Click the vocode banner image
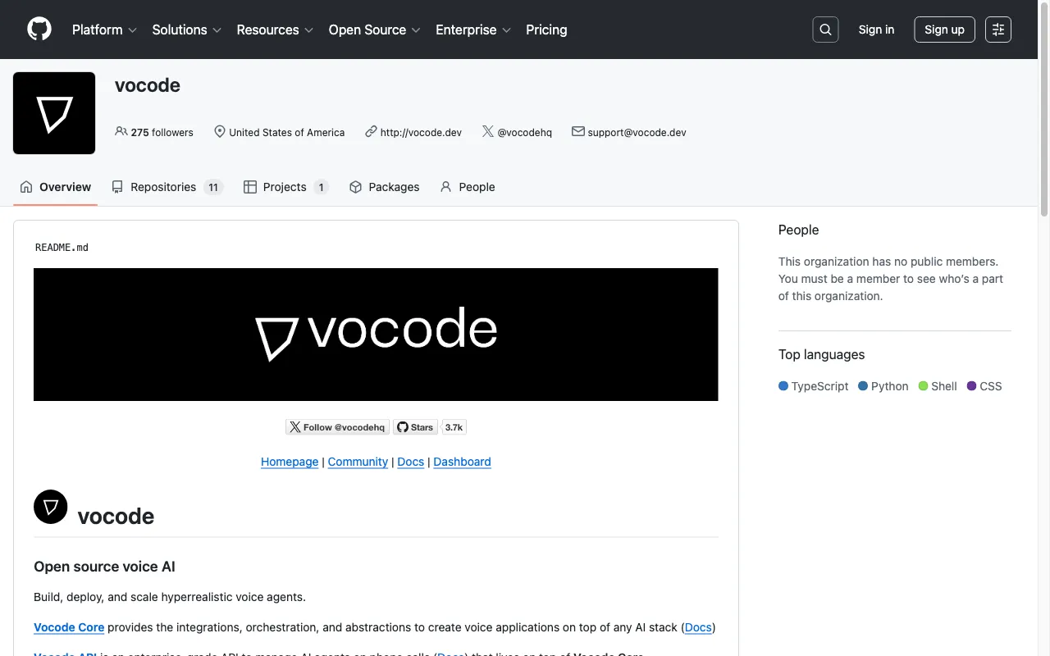The image size is (1050, 656). [376, 335]
